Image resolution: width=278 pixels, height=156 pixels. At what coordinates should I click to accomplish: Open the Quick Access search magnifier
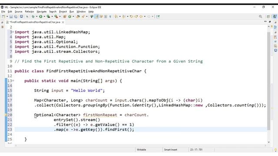coord(260,16)
